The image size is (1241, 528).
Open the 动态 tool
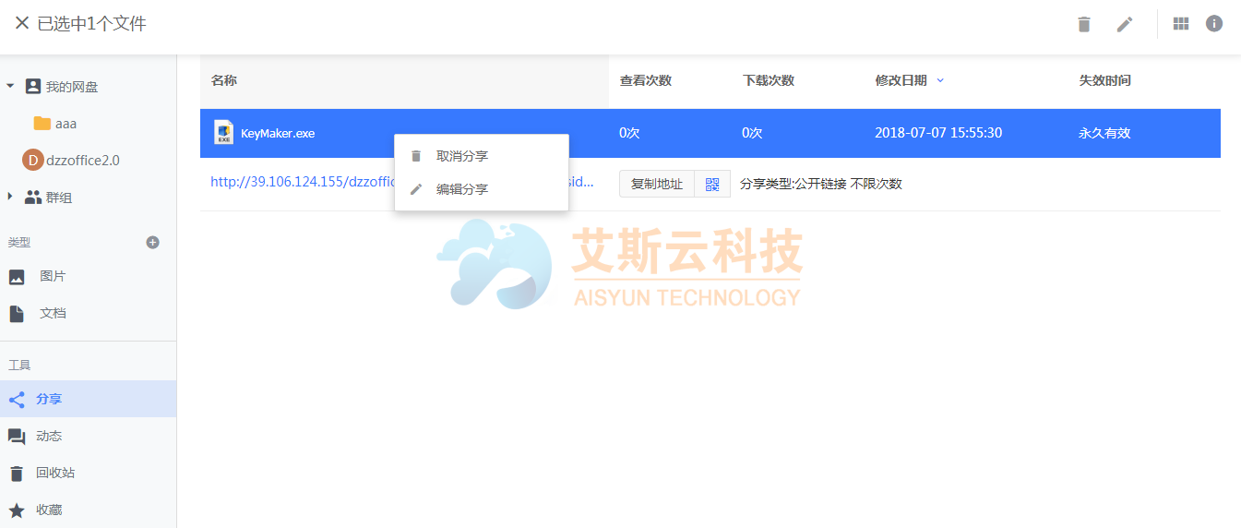(x=49, y=437)
